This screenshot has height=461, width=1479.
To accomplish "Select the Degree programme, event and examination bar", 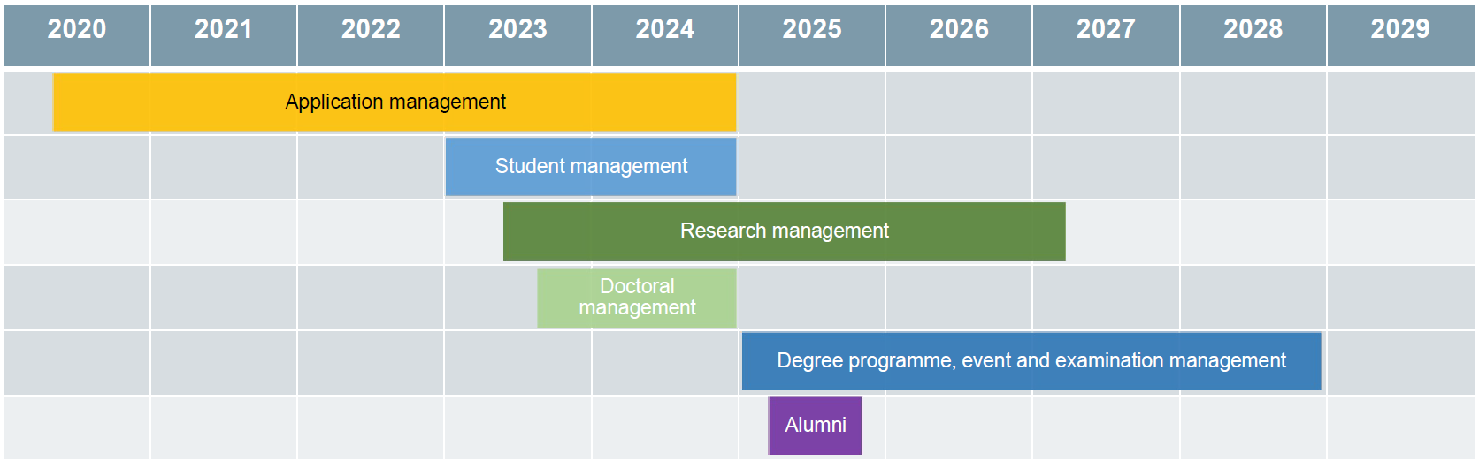I will point(1031,361).
